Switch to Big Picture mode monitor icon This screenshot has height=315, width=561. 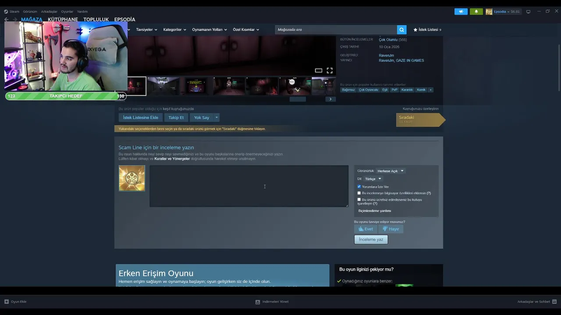(x=528, y=11)
